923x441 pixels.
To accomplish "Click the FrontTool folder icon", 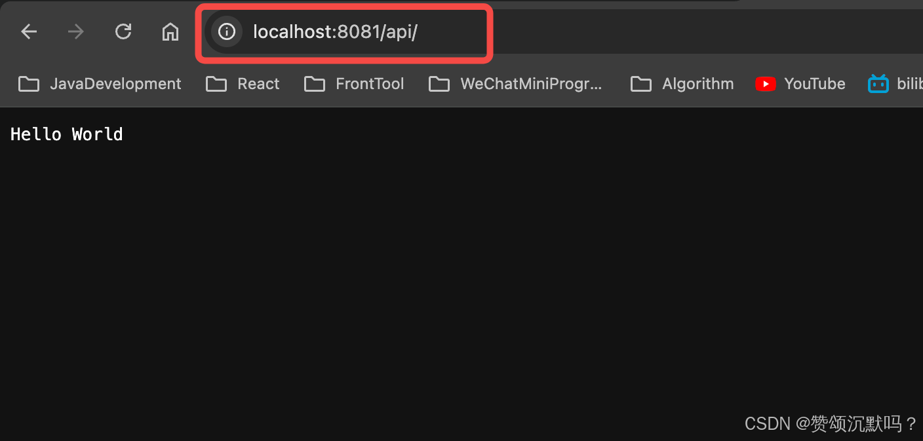I will [x=314, y=84].
